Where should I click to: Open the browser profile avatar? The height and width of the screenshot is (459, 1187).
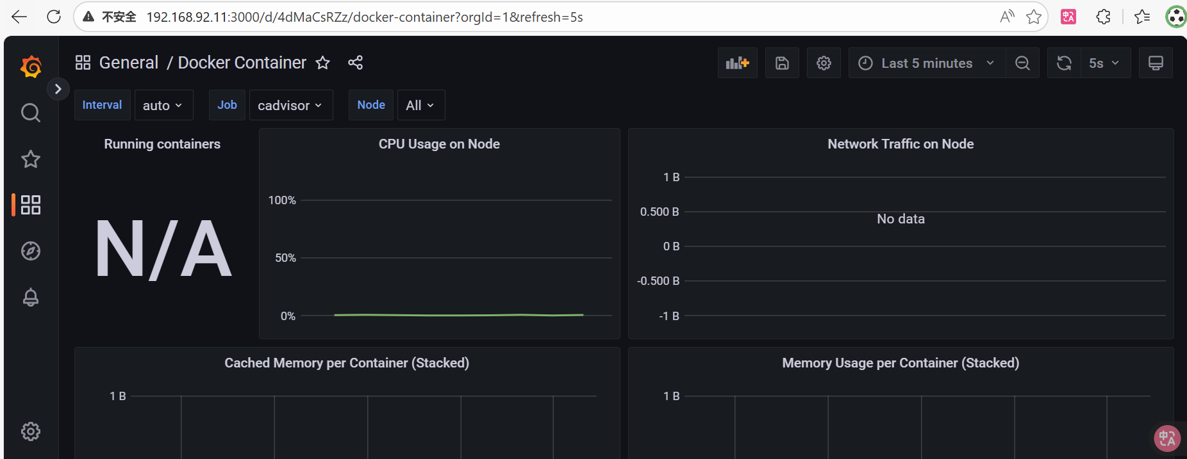(1176, 17)
